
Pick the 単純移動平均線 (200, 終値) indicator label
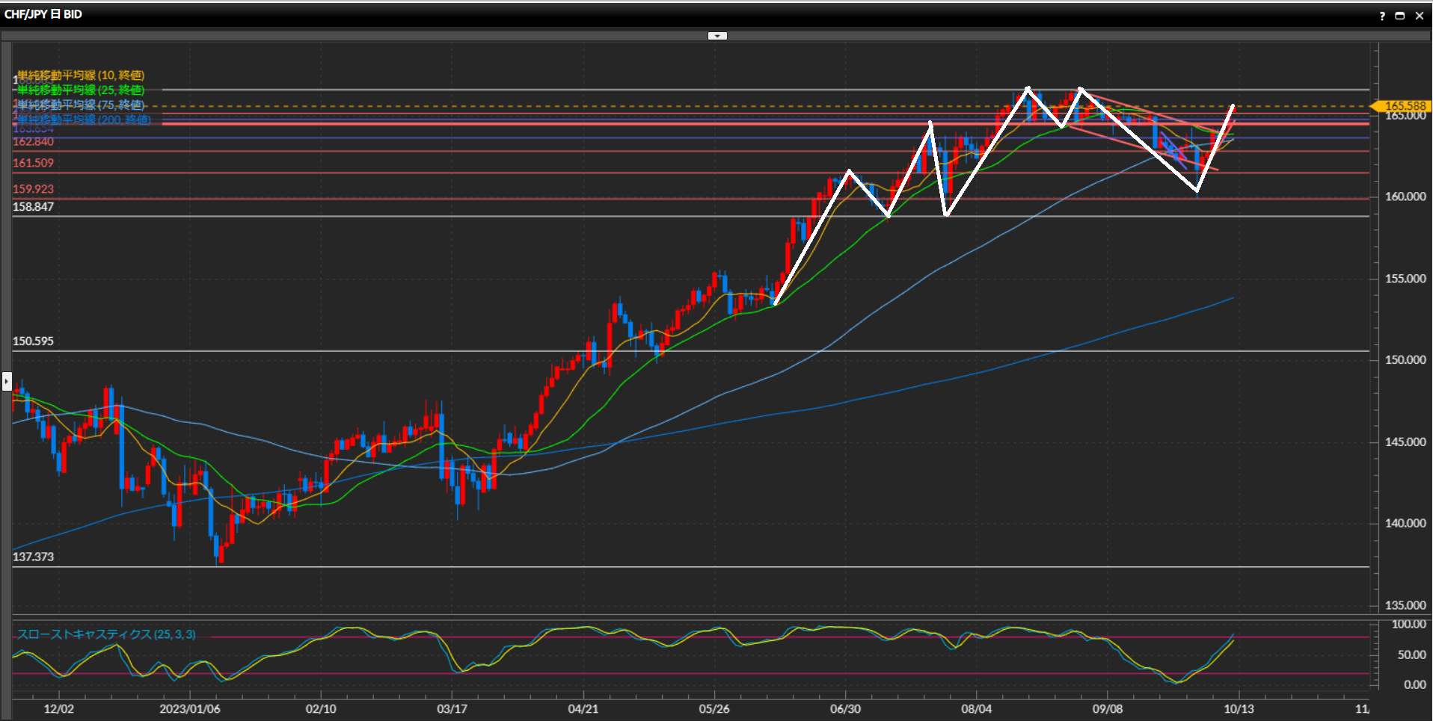[x=84, y=120]
